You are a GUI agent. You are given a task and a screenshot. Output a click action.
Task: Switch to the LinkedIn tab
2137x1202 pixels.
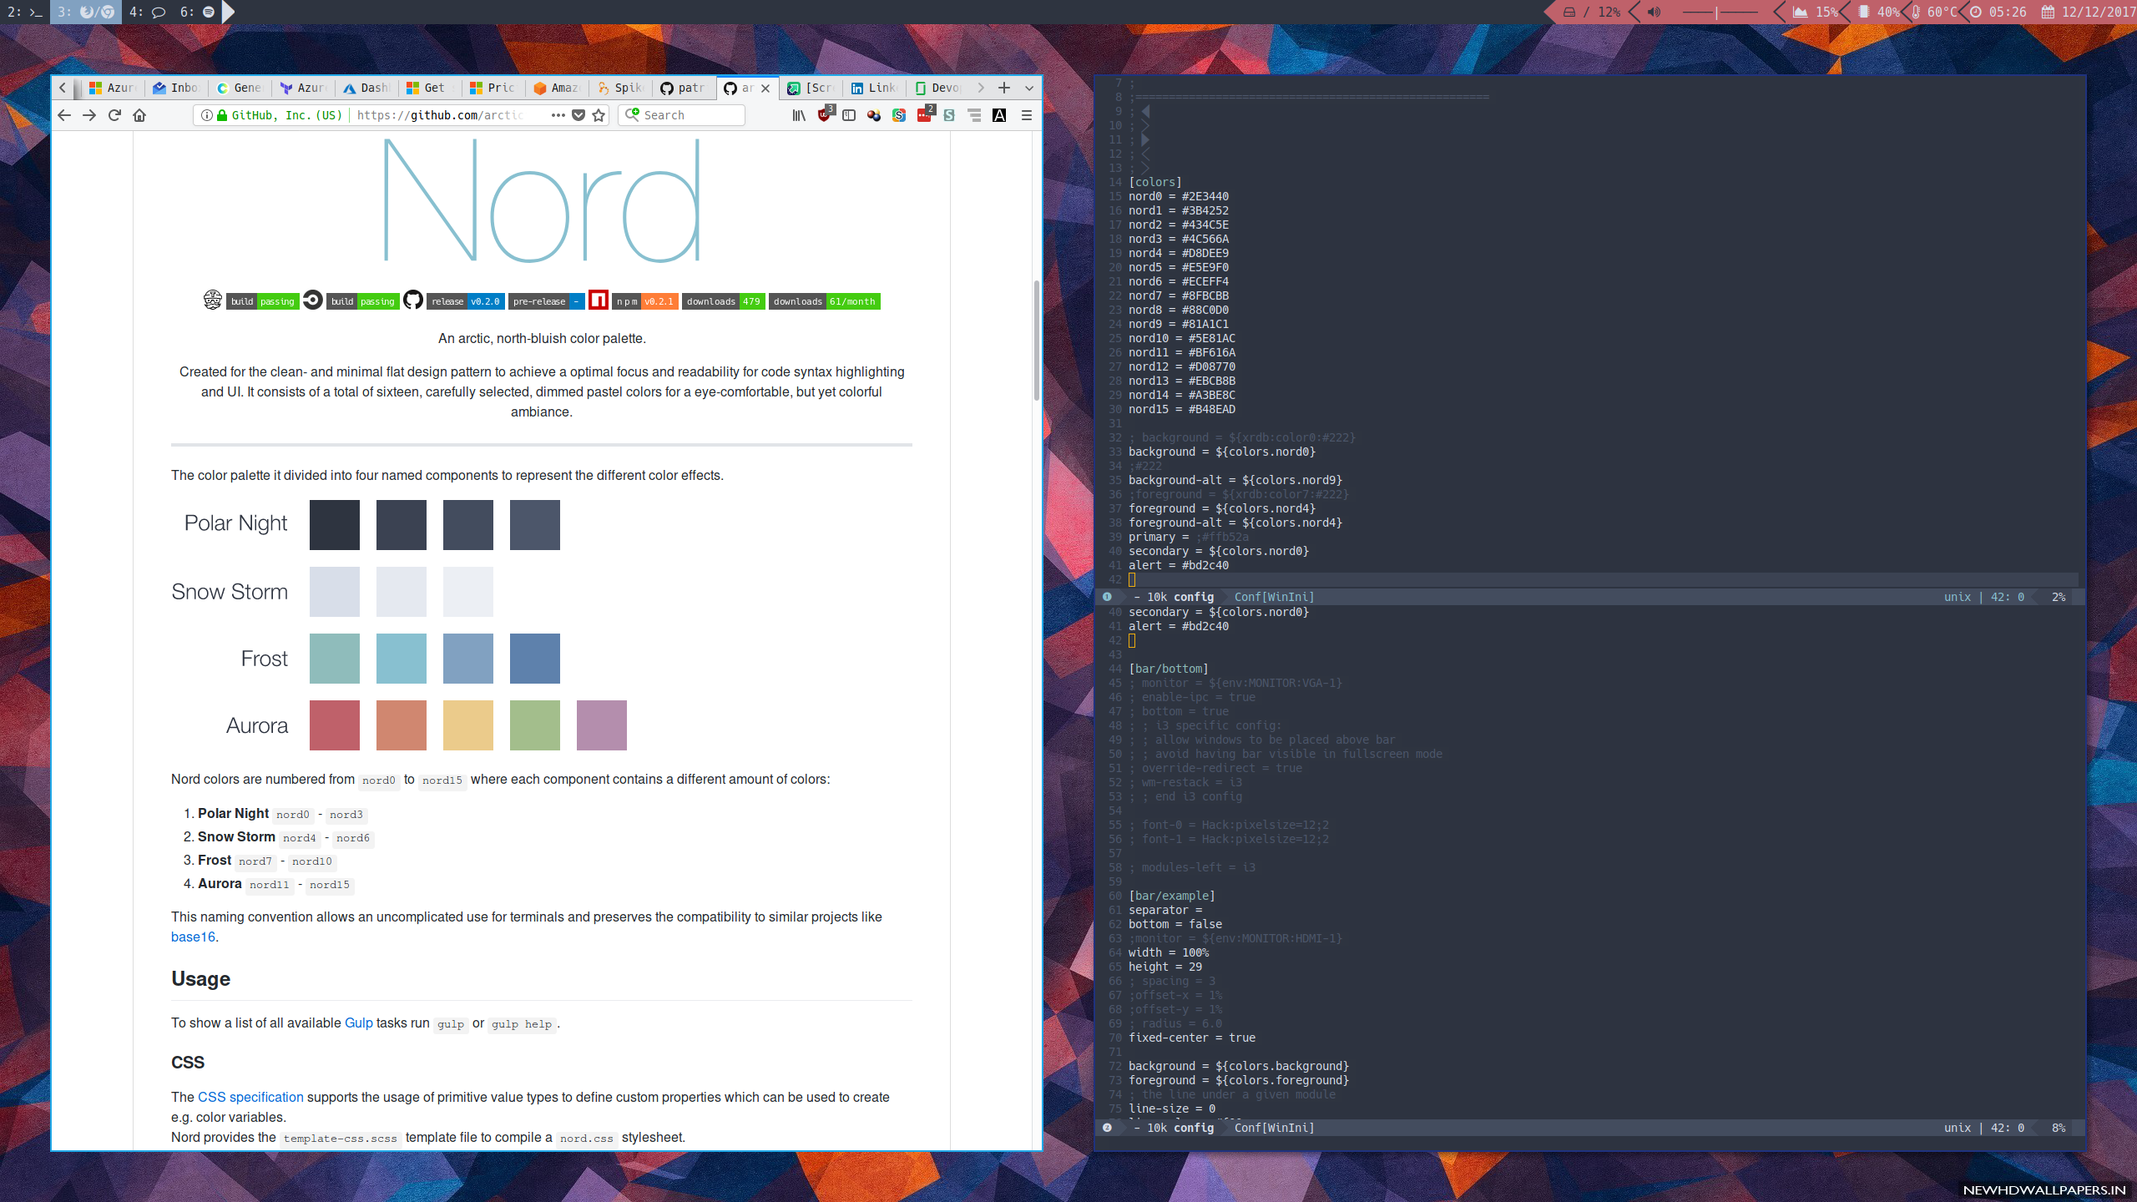[x=873, y=88]
